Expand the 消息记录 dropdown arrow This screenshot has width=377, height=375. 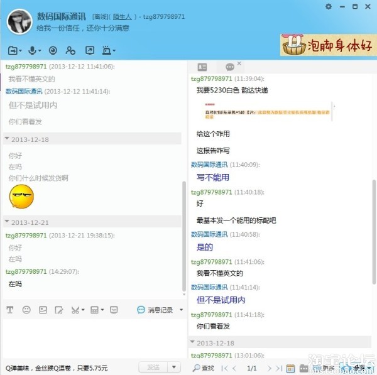pyautogui.click(x=182, y=310)
